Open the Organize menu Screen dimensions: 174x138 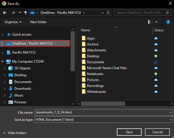[13, 22]
